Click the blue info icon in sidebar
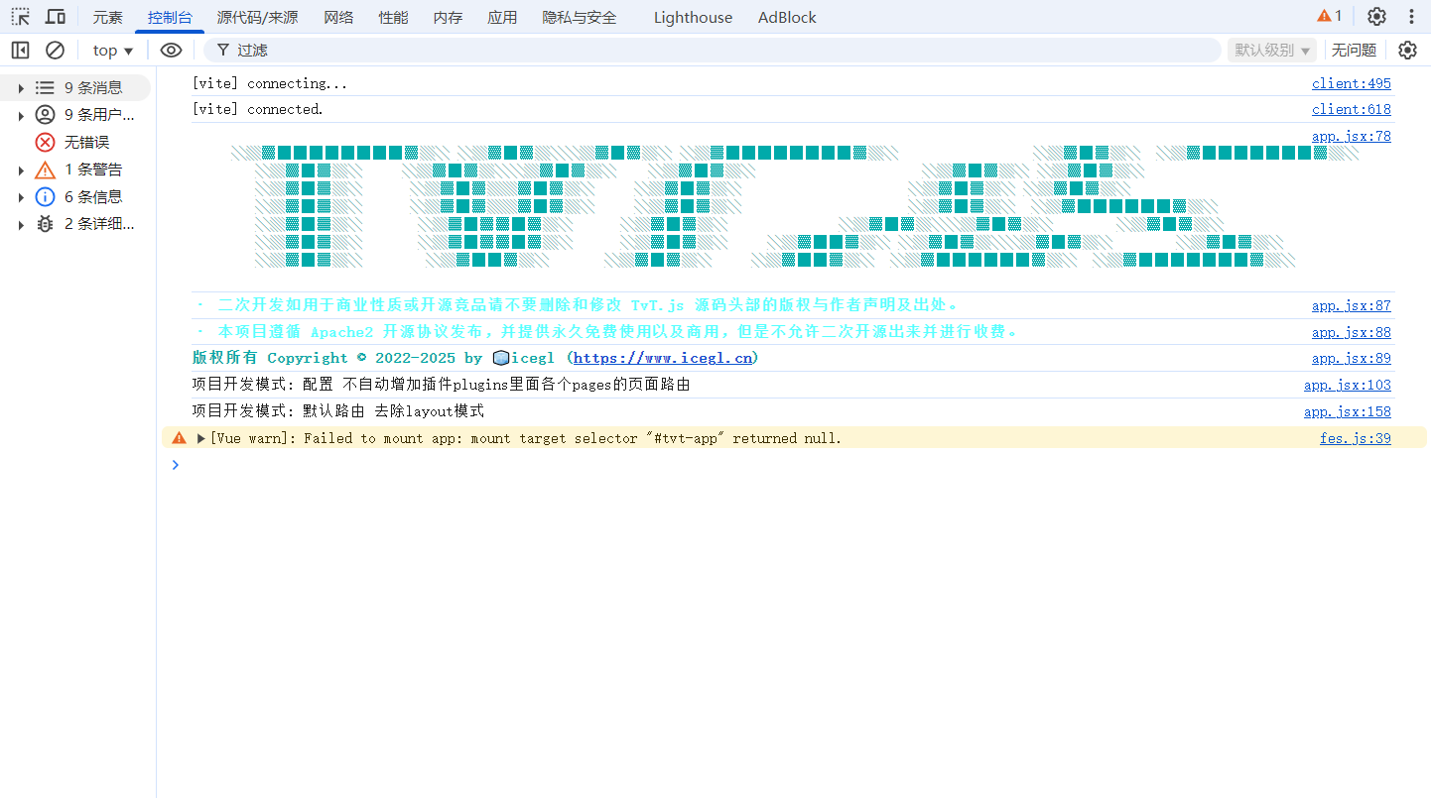This screenshot has height=798, width=1431. click(45, 196)
